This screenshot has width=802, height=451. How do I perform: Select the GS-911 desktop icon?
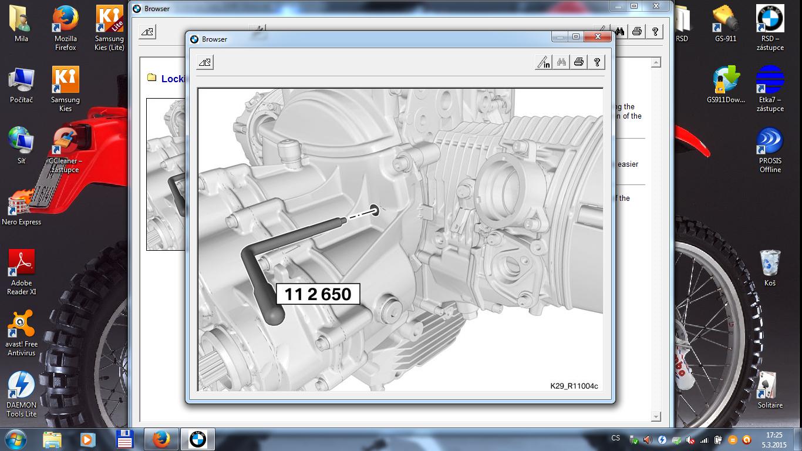[x=726, y=25]
